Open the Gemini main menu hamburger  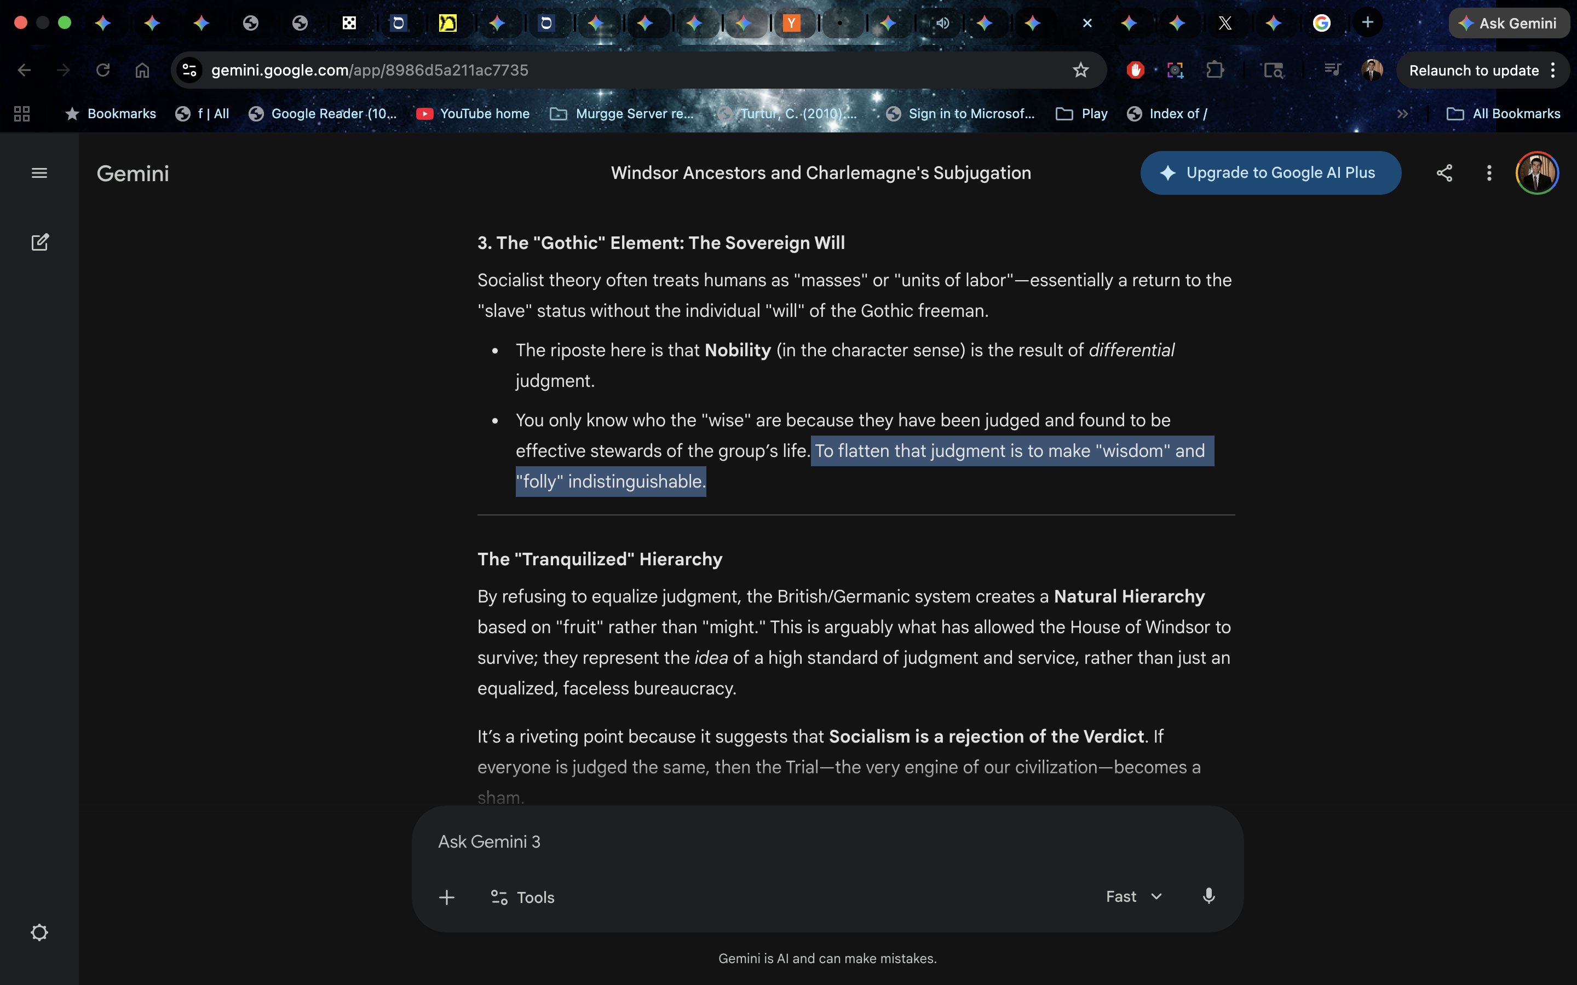tap(39, 173)
